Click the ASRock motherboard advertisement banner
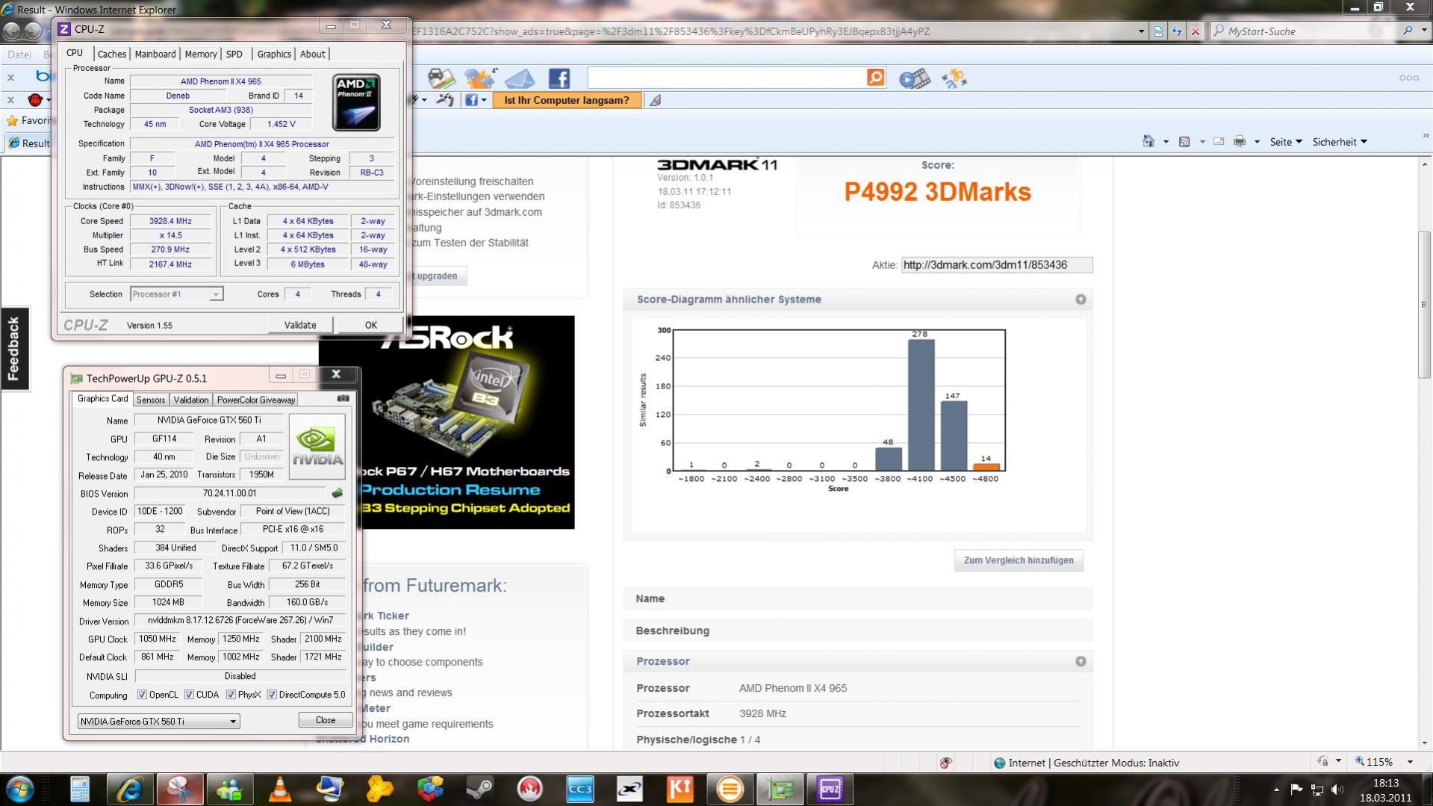 [447, 422]
